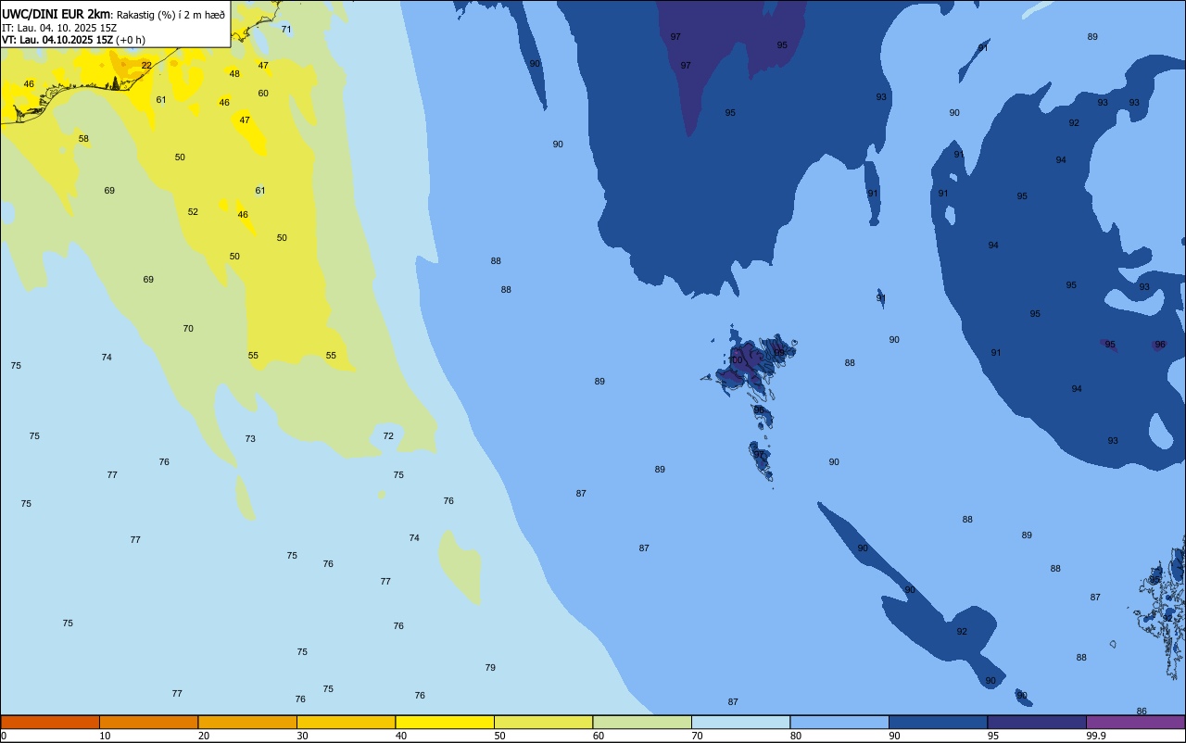The height and width of the screenshot is (743, 1186).
Task: Choose the dark blue 90–95 legend swatch
Action: tap(938, 722)
